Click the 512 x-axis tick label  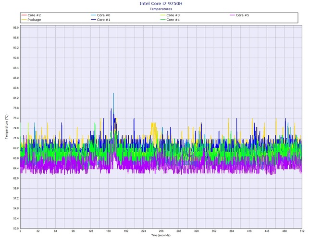(302, 231)
